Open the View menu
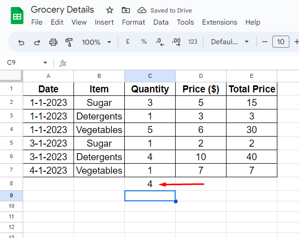The image size is (299, 238). 79,22
